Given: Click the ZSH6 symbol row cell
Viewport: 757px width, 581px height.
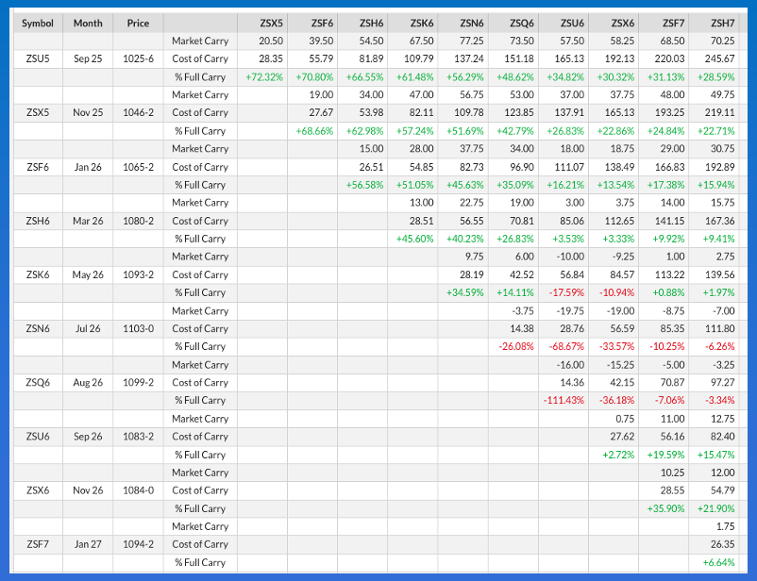Looking at the screenshot, I should point(38,221).
